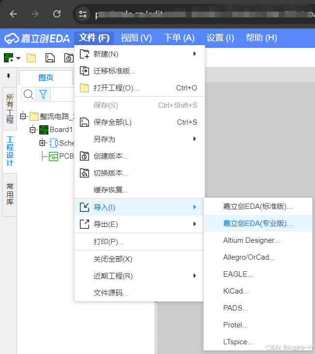Click the 嘉立创EDA logo
This screenshot has width=315, height=354.
click(37, 38)
